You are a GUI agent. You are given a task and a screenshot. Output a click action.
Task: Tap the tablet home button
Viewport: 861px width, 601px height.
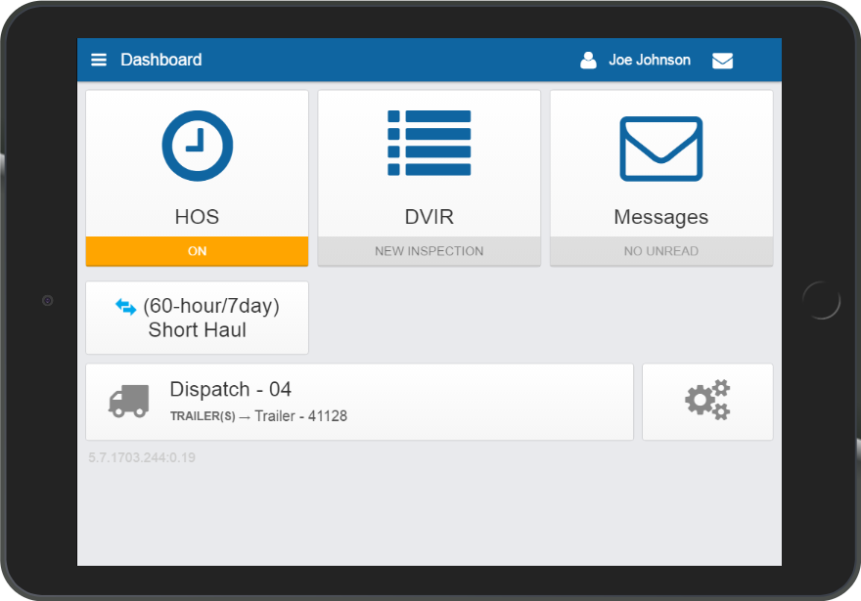point(822,301)
